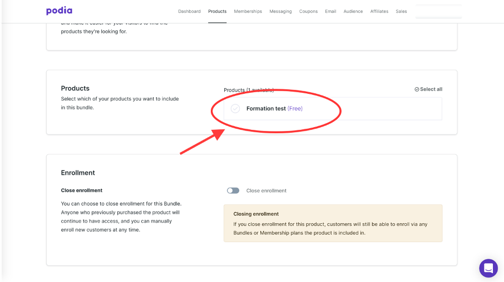Click the Close enrollment toggle label

[x=266, y=190]
